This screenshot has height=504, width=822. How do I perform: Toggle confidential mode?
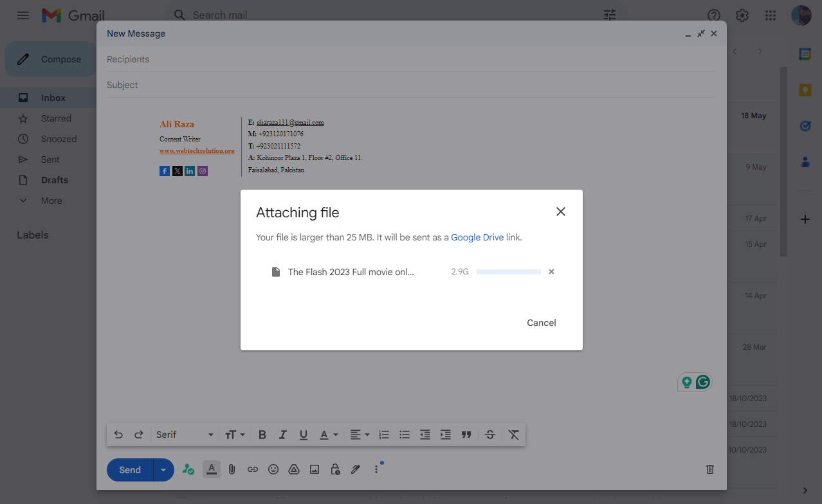coord(335,469)
